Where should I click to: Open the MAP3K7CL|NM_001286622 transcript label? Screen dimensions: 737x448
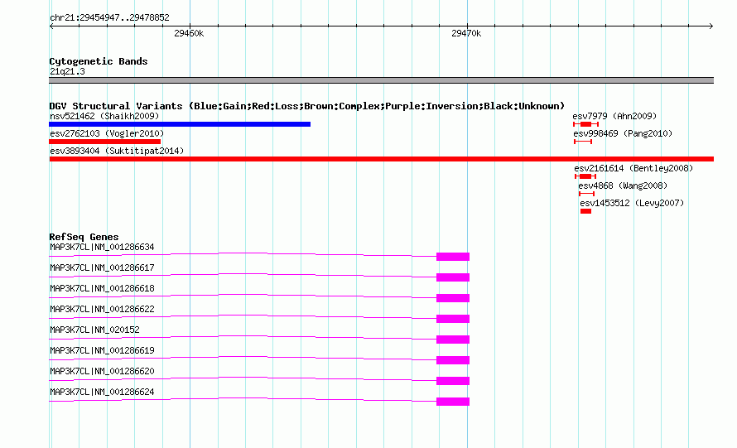coord(102,309)
